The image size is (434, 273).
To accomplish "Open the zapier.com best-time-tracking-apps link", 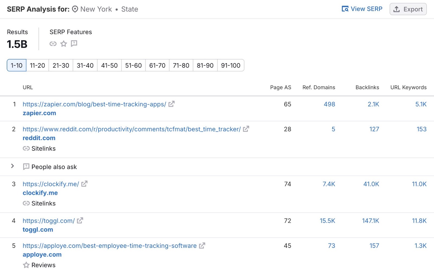I will pyautogui.click(x=94, y=104).
